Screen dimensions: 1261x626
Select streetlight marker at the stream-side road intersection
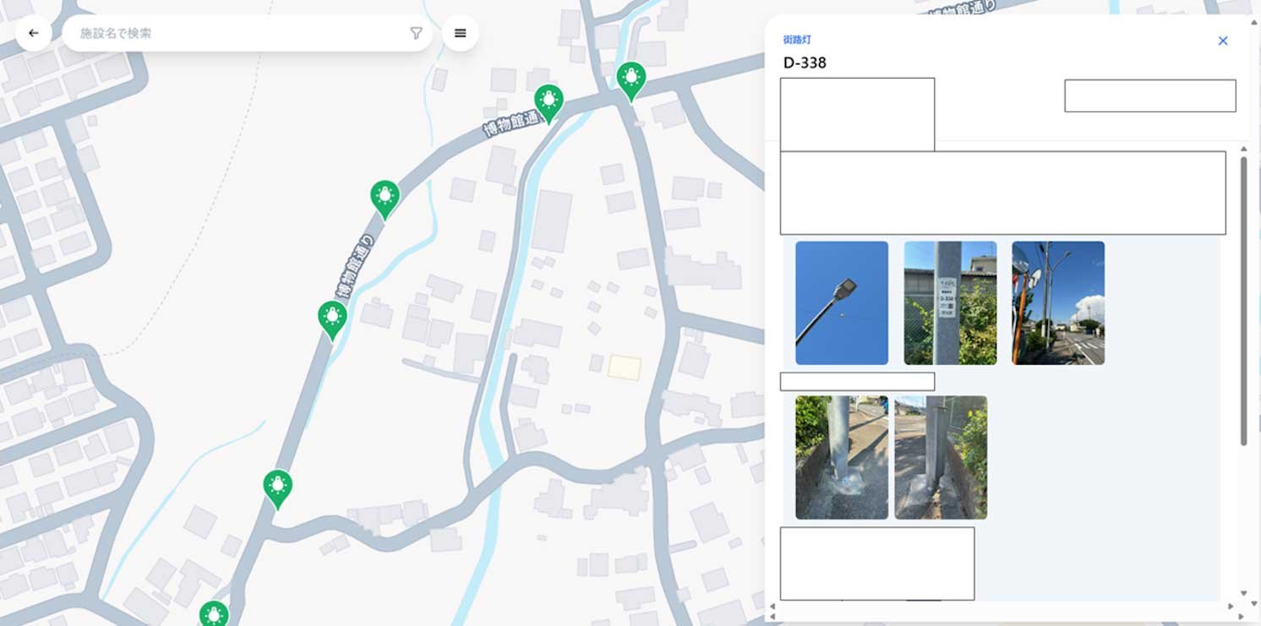click(630, 82)
